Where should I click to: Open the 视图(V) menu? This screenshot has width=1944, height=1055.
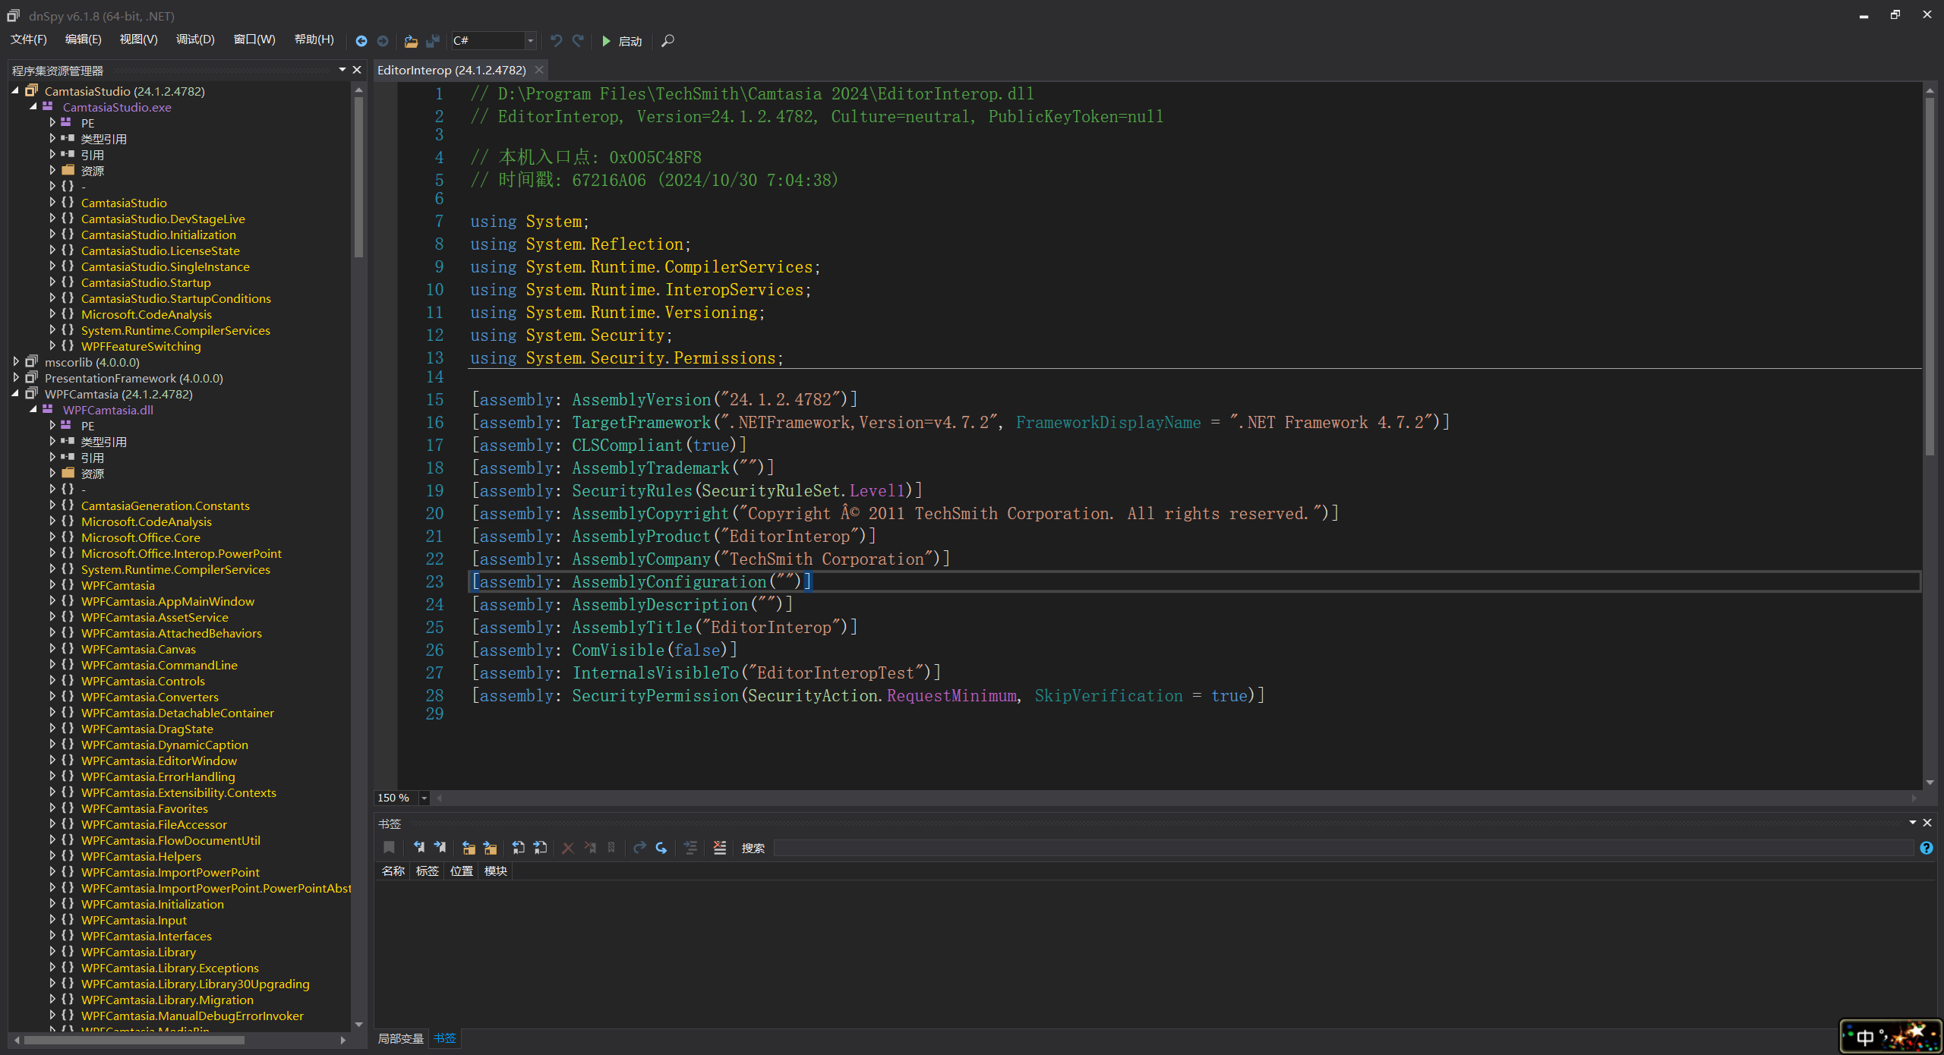(139, 40)
